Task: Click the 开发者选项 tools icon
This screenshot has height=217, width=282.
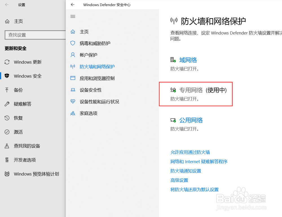Action: click(7, 160)
